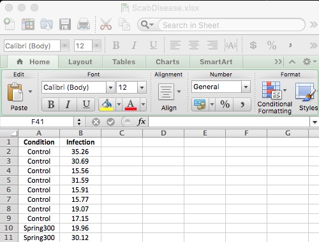Open Paste options dropdown arrow
The image size is (319, 242).
30,92
